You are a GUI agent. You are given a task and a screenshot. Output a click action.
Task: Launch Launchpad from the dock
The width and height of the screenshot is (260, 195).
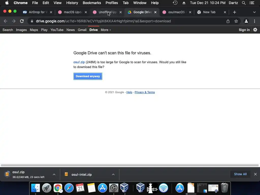point(47,188)
